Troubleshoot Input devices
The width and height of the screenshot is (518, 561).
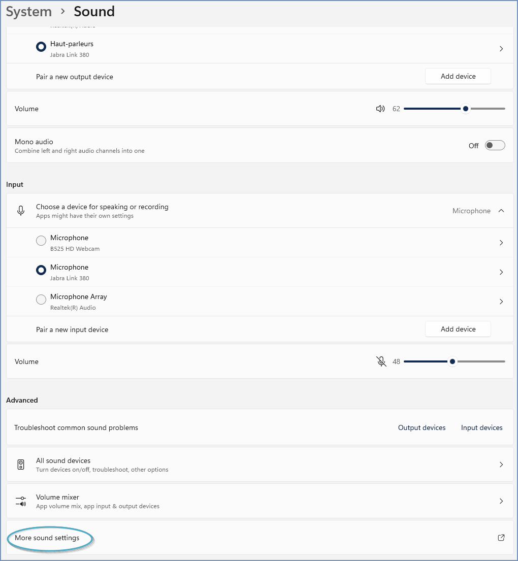click(x=481, y=427)
